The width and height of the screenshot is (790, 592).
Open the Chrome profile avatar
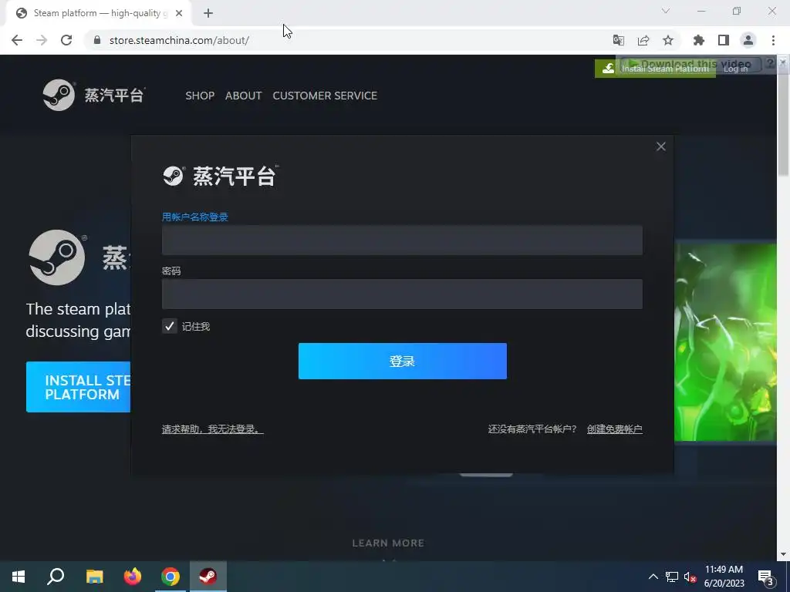pyautogui.click(x=748, y=40)
